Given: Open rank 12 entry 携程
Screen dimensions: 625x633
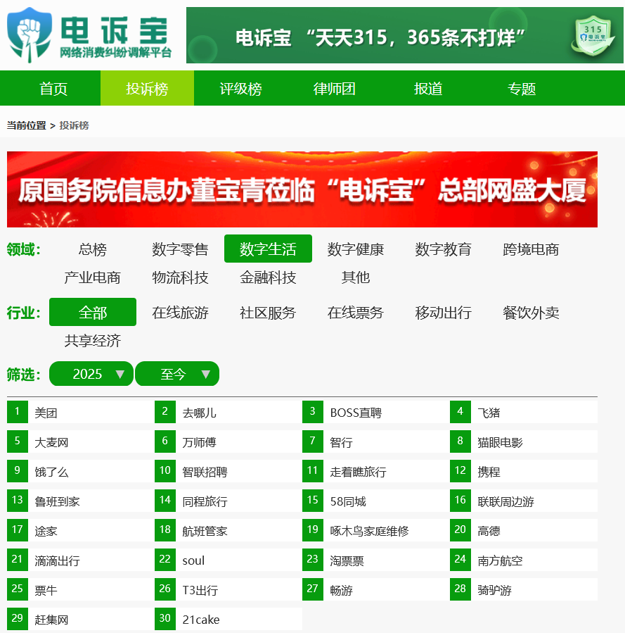Looking at the screenshot, I should (x=524, y=471).
